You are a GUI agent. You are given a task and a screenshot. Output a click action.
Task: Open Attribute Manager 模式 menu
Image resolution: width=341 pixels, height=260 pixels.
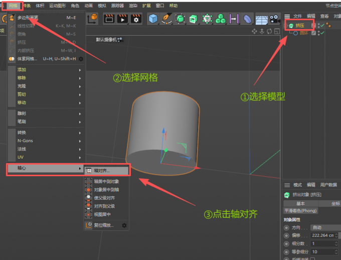[x=297, y=185]
